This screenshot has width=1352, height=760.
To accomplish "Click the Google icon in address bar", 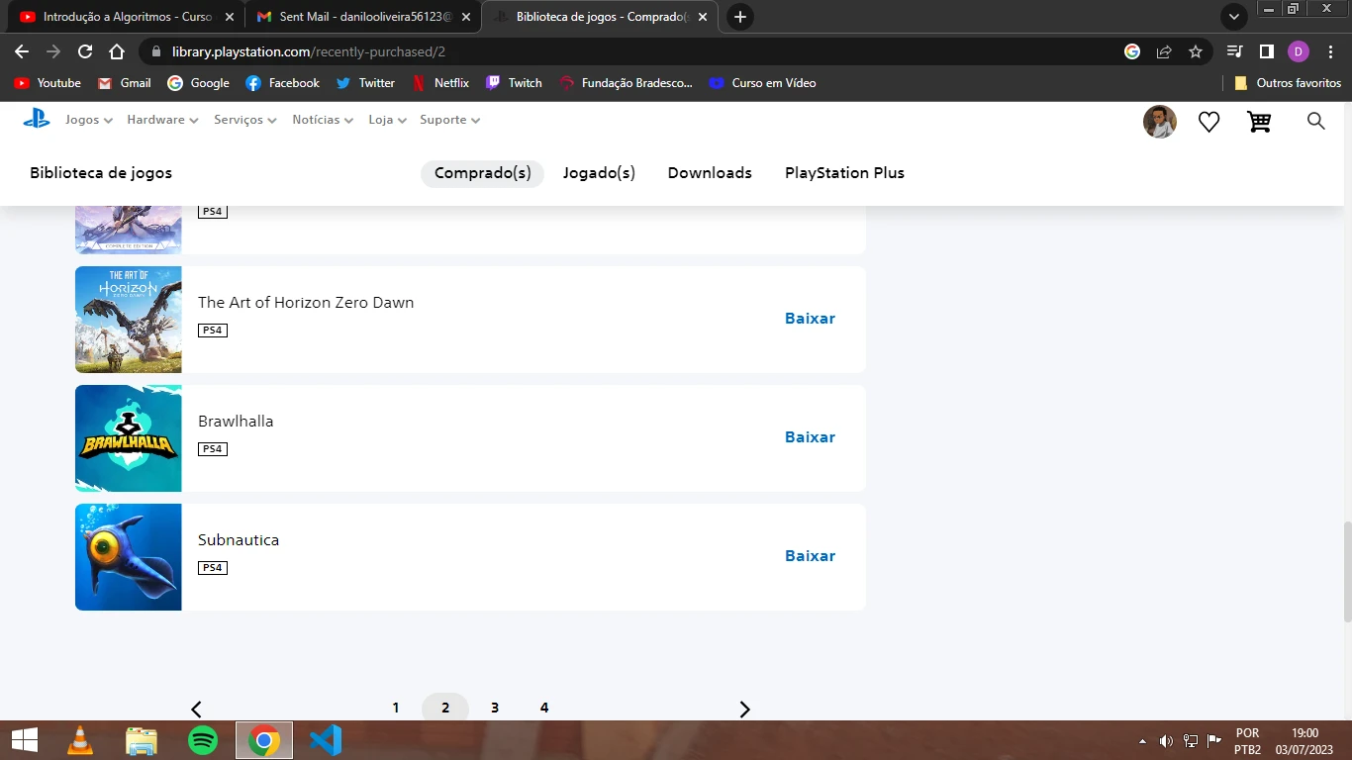I will pyautogui.click(x=1132, y=51).
